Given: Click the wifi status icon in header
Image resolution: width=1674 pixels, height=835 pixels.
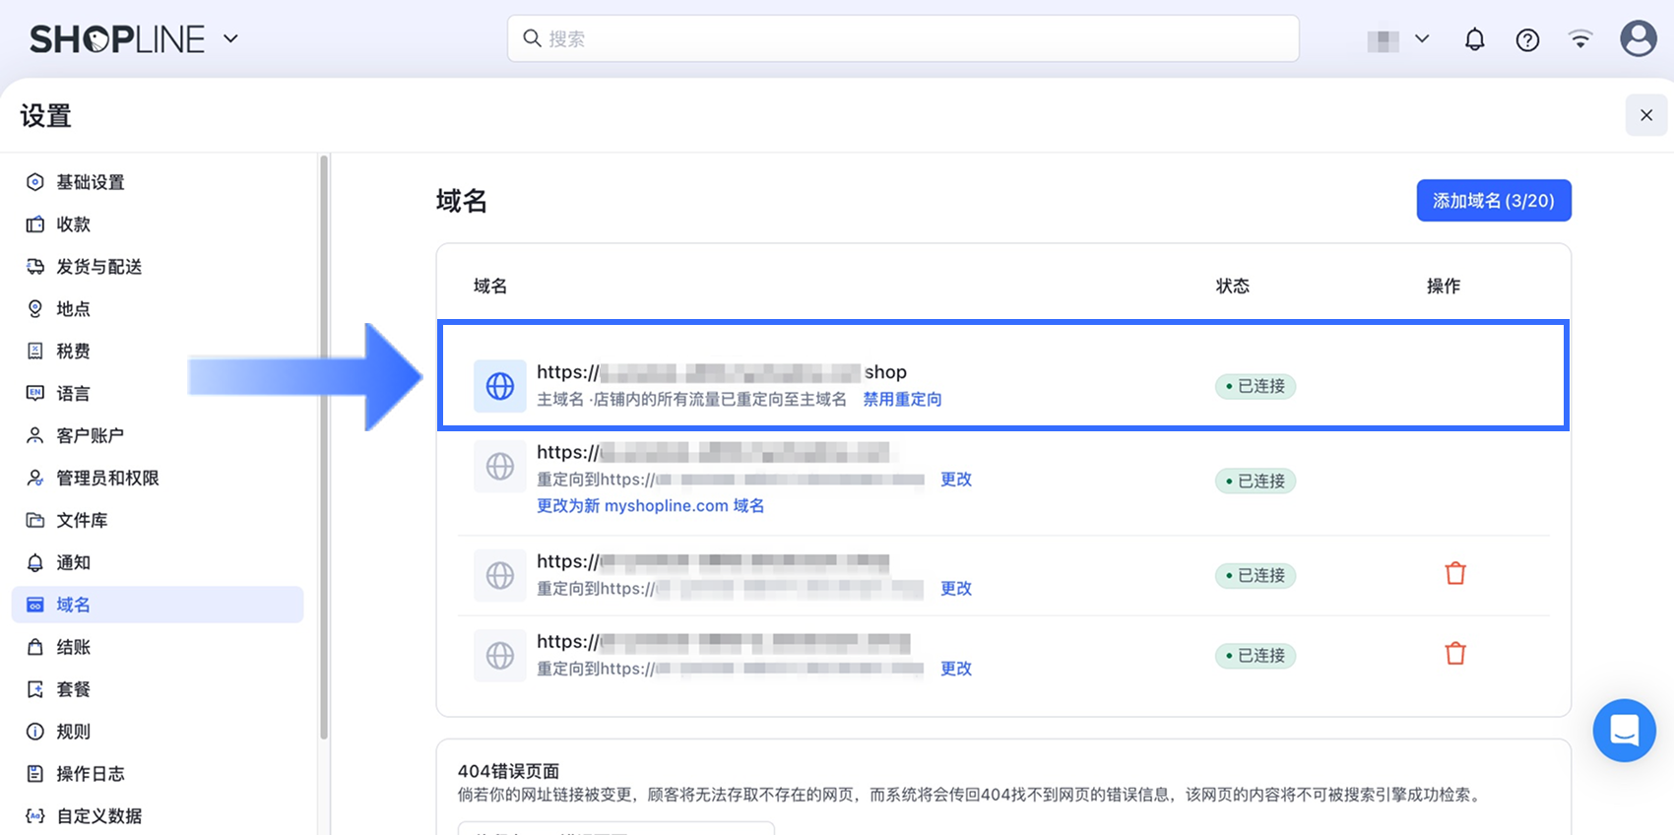Looking at the screenshot, I should tap(1580, 39).
